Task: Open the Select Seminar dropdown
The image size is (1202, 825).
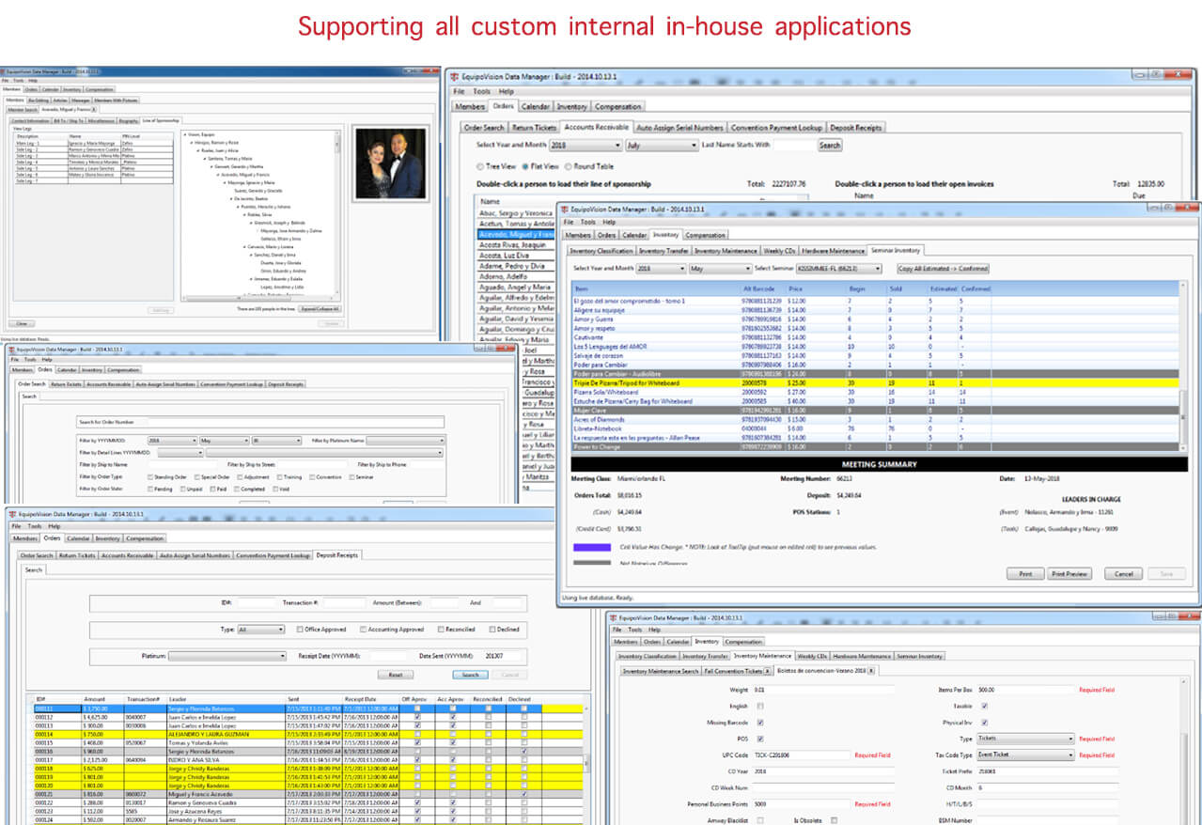Action: click(839, 269)
